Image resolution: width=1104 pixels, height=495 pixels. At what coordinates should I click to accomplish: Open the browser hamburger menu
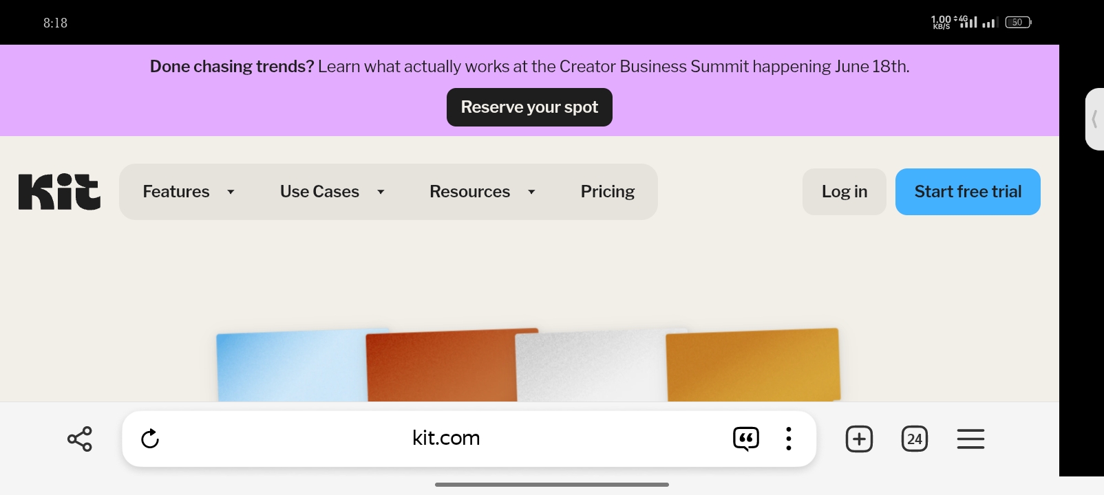[970, 439]
